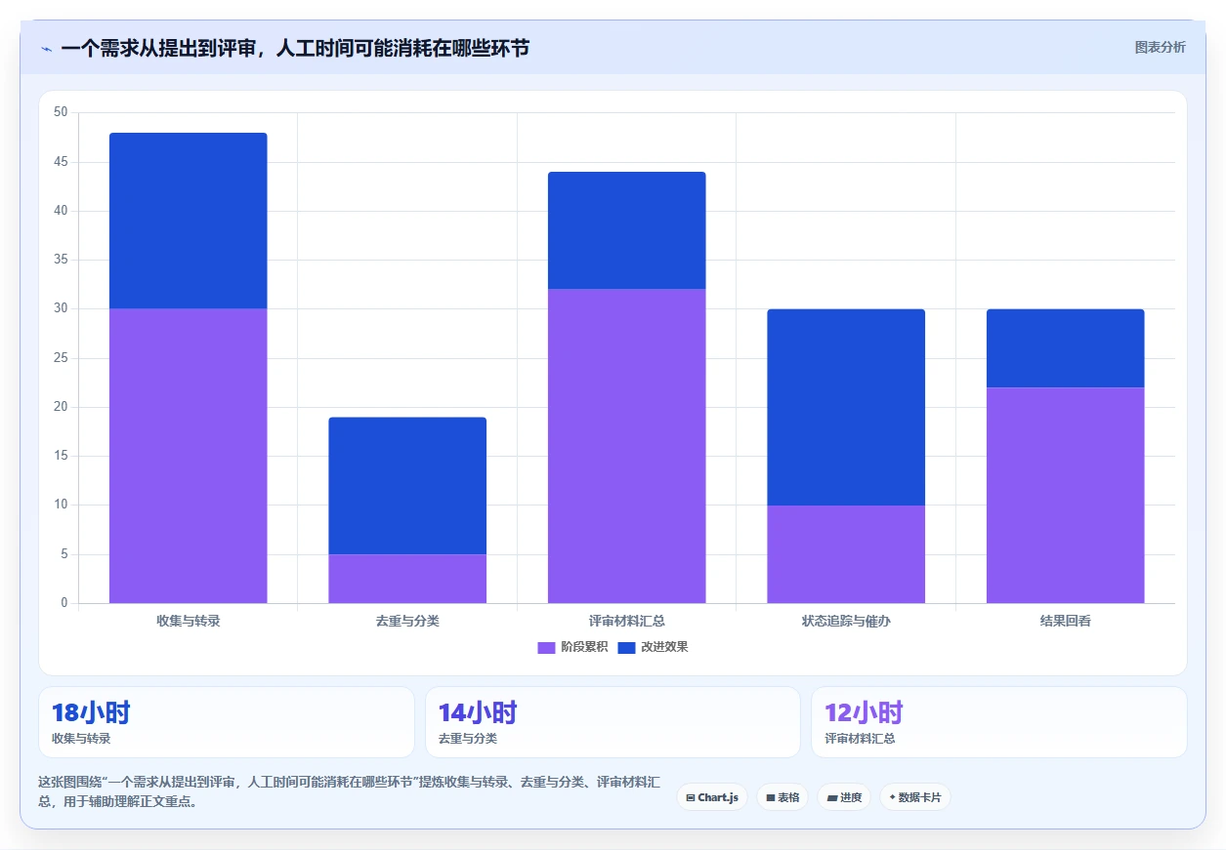Click the description paragraph starting 这张图围绕
Image resolution: width=1226 pixels, height=850 pixels.
pyautogui.click(x=351, y=792)
